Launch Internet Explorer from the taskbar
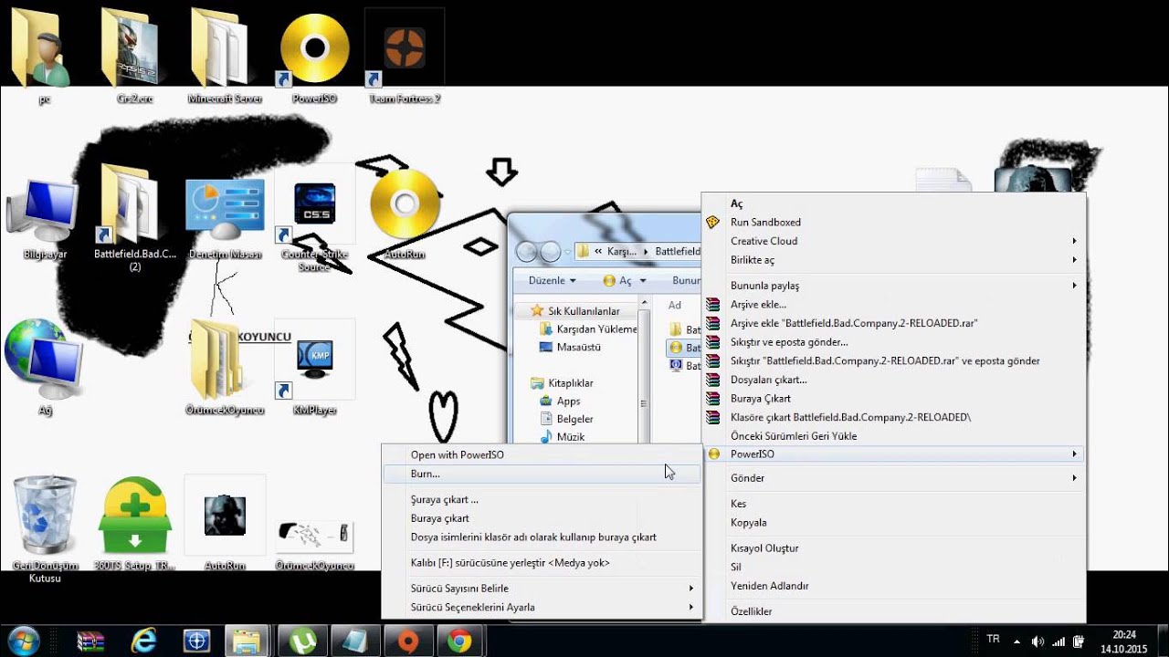The width and height of the screenshot is (1169, 657). pos(143,641)
